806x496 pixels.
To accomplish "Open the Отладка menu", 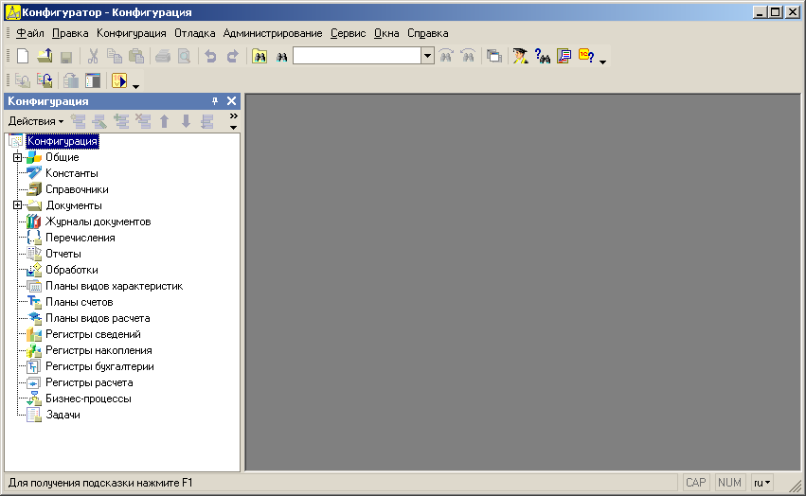I will (194, 33).
